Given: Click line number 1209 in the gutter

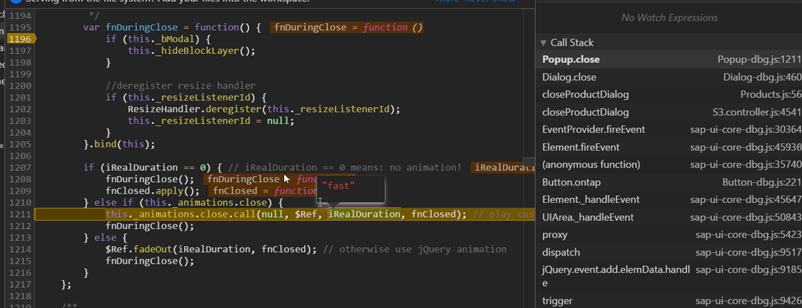Looking at the screenshot, I should click(x=20, y=190).
